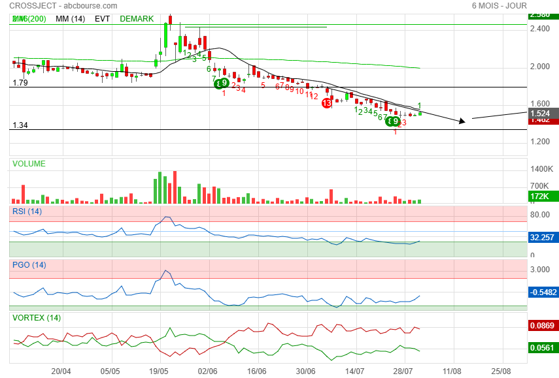Select the EVT legend label
This screenshot has width=559, height=378.
(x=102, y=19)
